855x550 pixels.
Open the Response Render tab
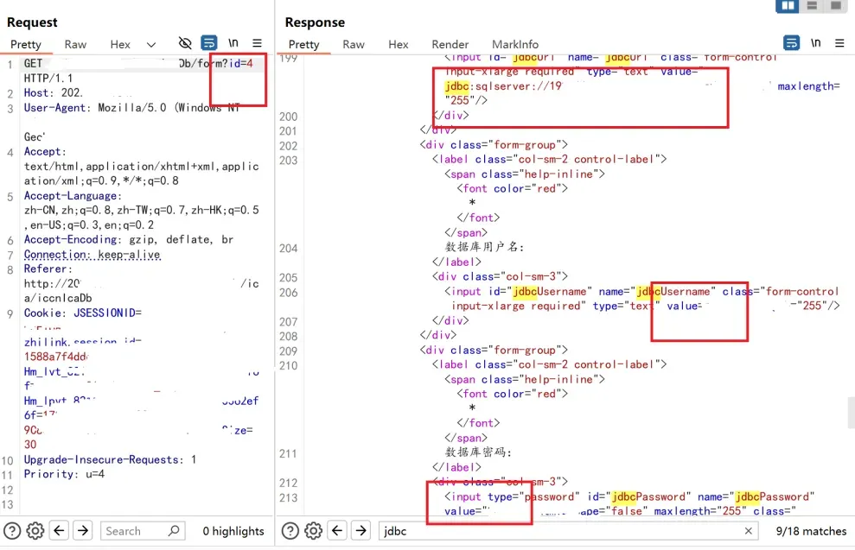pyautogui.click(x=450, y=44)
